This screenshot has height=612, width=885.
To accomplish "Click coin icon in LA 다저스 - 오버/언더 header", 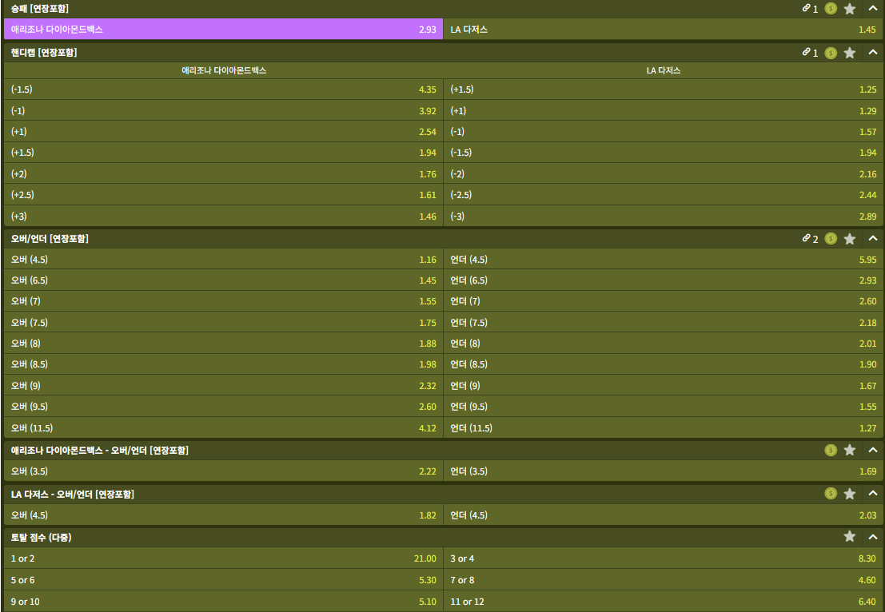I will [831, 494].
